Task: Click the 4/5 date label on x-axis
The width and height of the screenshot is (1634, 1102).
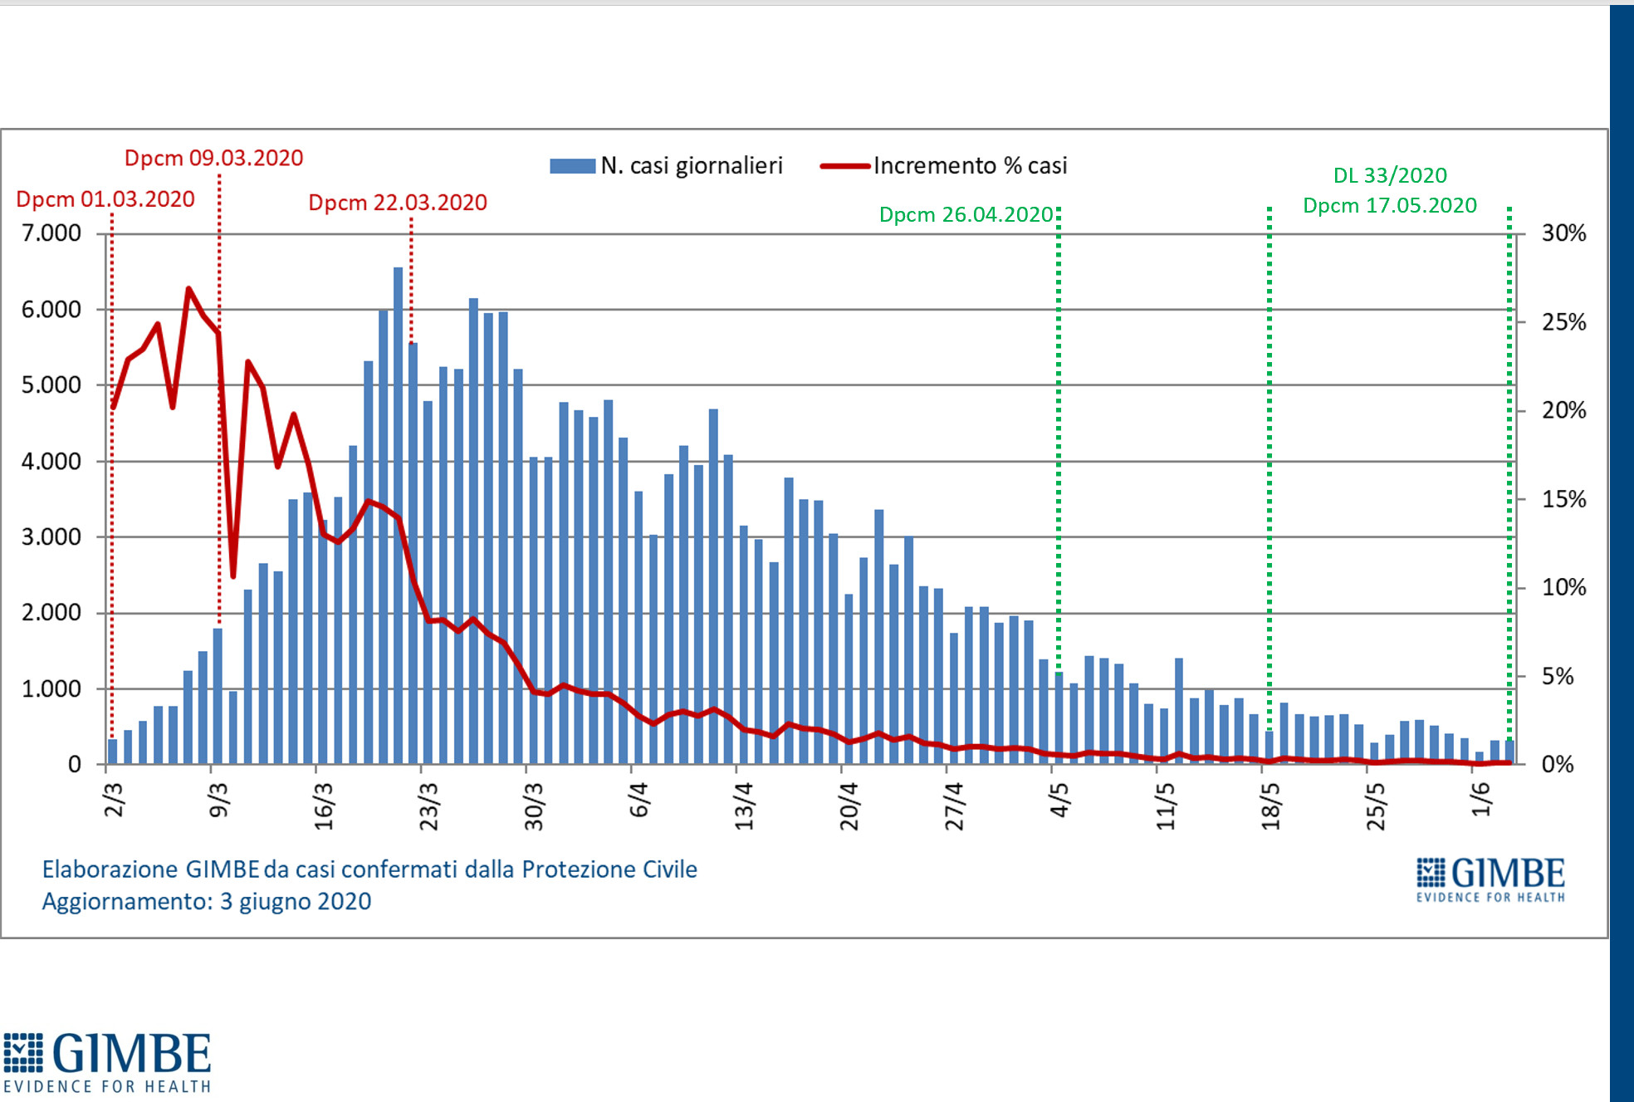Action: (x=1059, y=799)
